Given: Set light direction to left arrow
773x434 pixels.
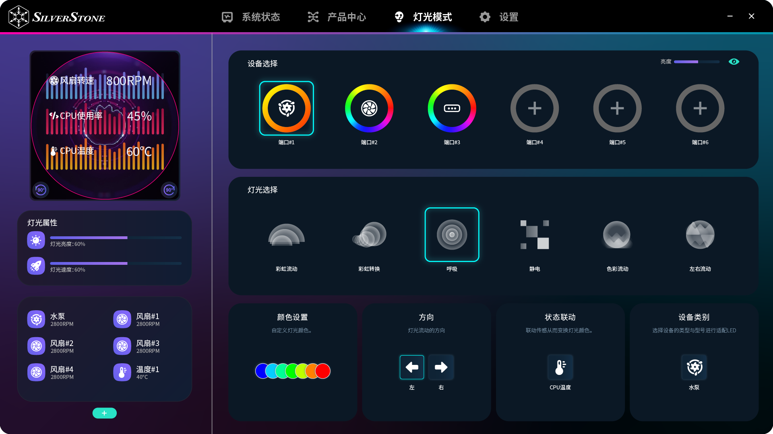Looking at the screenshot, I should click(x=411, y=367).
